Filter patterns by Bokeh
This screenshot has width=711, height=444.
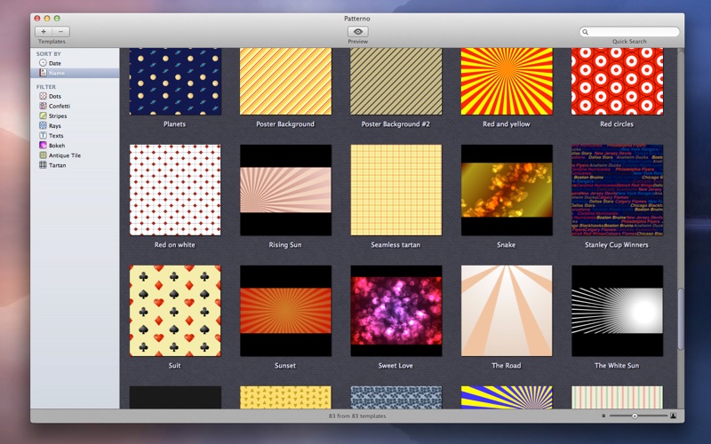coord(56,145)
